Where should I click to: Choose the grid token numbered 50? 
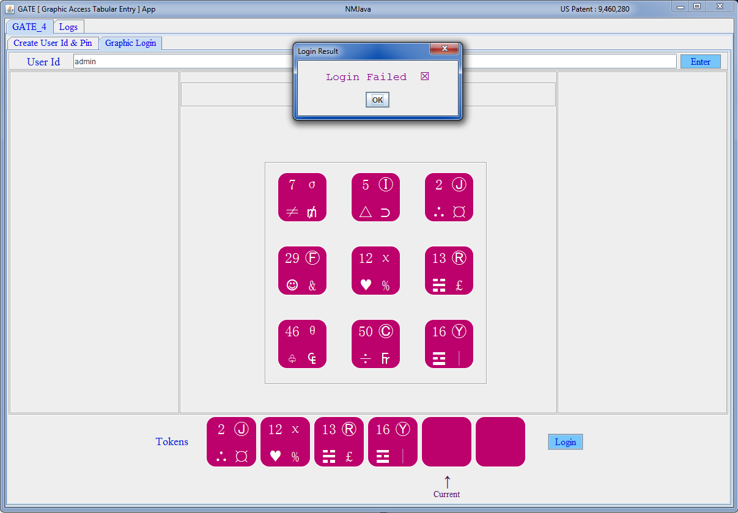coord(375,344)
